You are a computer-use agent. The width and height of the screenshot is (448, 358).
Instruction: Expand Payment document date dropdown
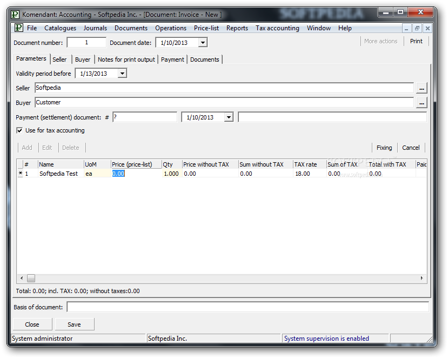tap(229, 117)
